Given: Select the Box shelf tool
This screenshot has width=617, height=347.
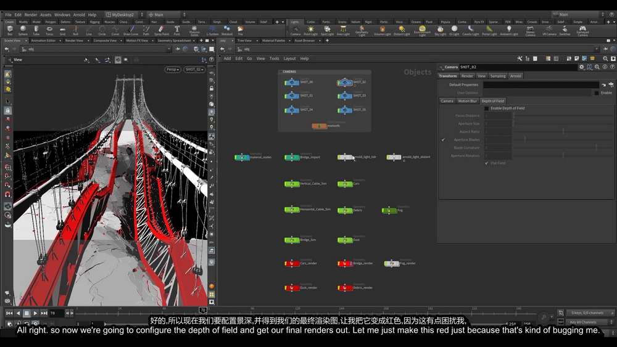Looking at the screenshot, I should [10, 31].
